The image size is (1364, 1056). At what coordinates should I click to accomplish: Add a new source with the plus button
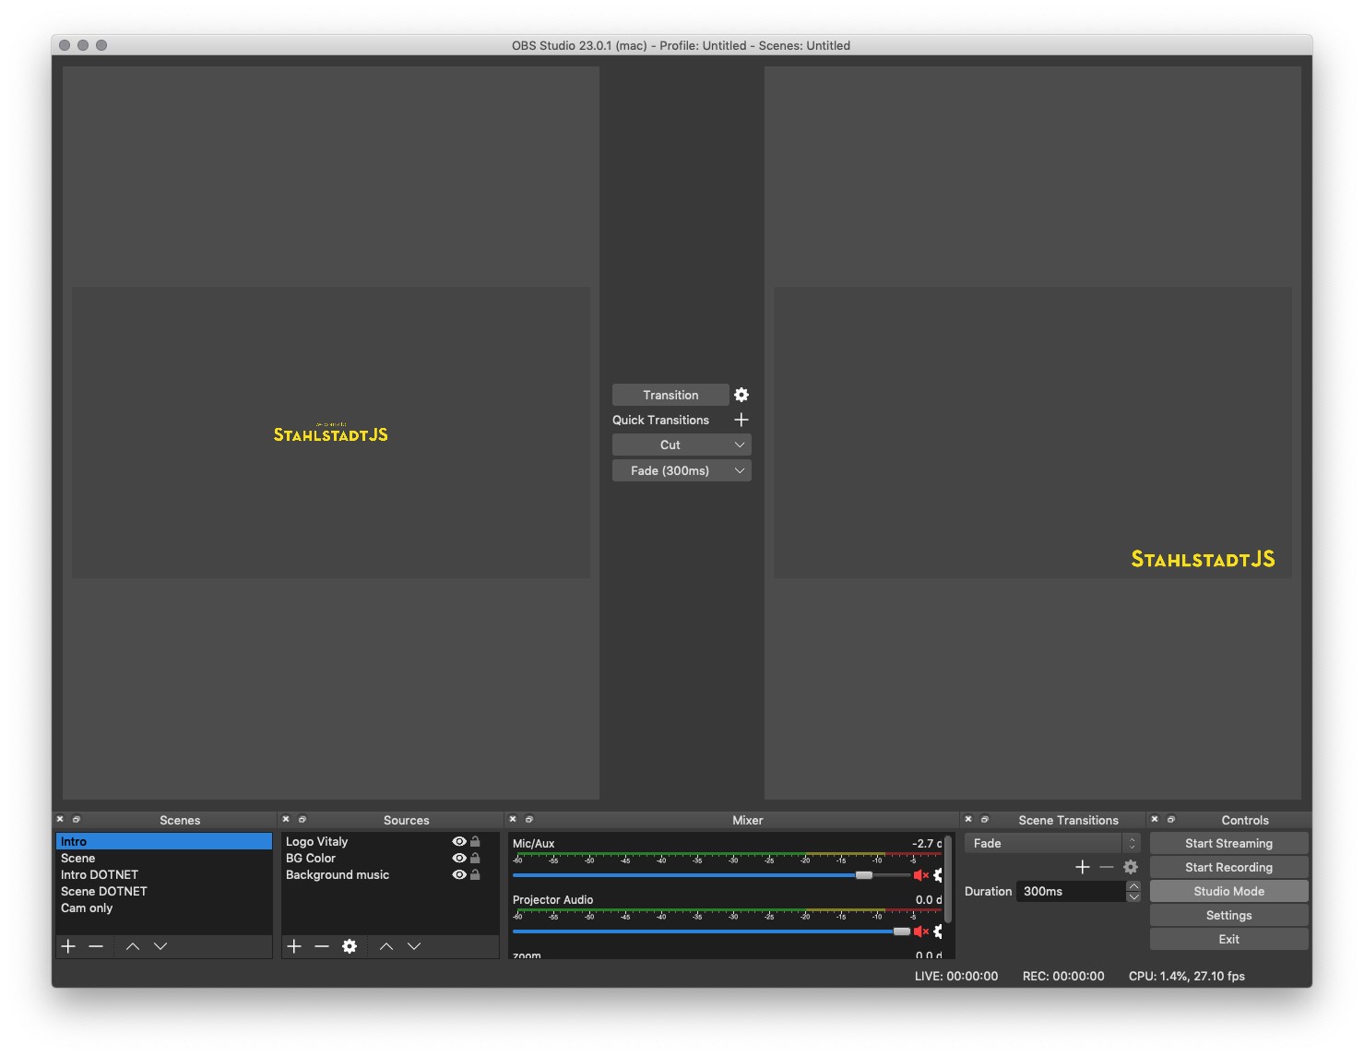coord(294,946)
